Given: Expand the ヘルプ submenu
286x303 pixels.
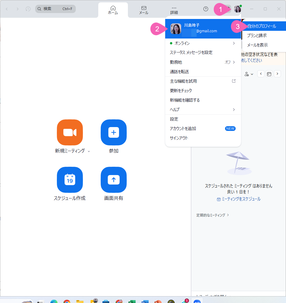Looking at the screenshot, I should click(x=234, y=110).
